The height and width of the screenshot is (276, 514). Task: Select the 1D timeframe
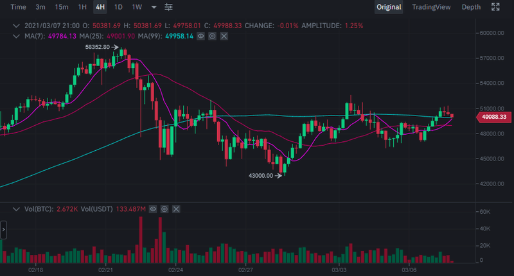118,7
